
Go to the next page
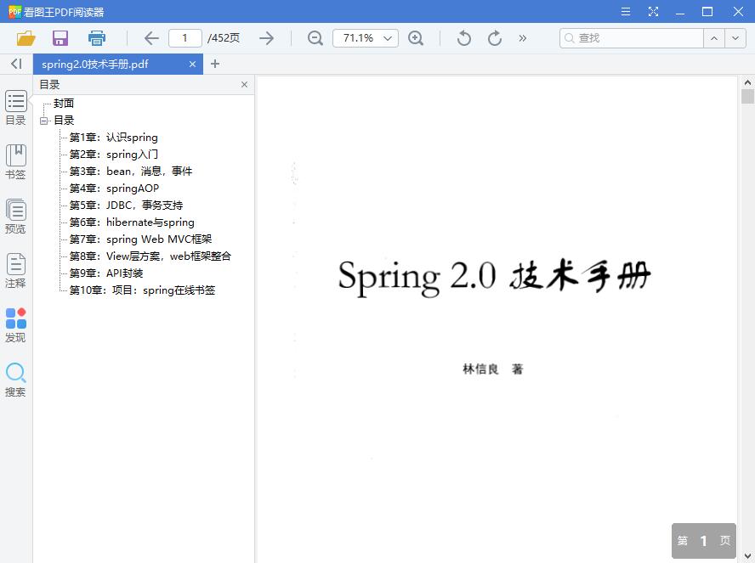coord(266,38)
